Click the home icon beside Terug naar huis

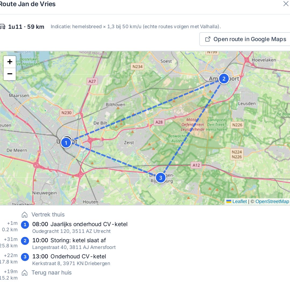[x=25, y=273]
